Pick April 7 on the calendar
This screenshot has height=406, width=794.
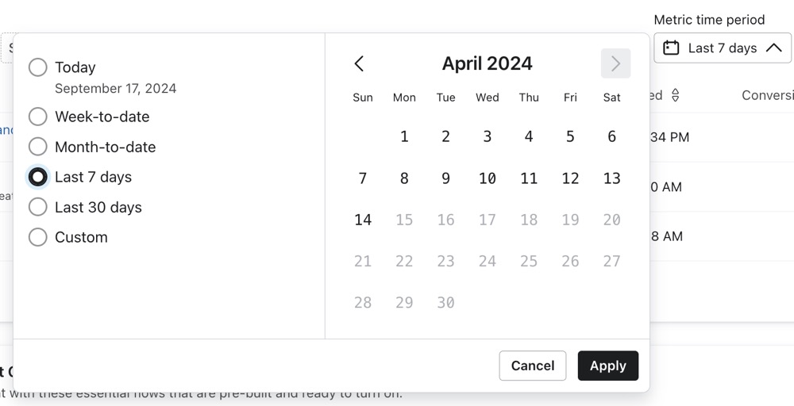(363, 178)
